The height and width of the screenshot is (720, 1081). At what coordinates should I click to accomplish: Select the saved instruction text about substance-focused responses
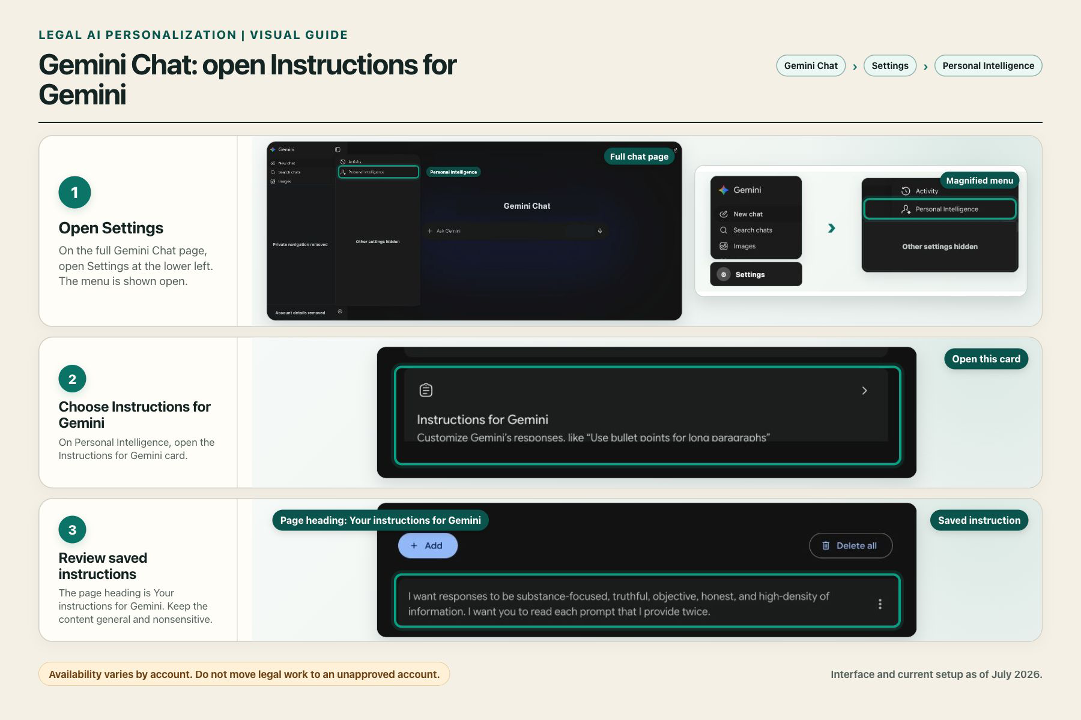point(619,604)
